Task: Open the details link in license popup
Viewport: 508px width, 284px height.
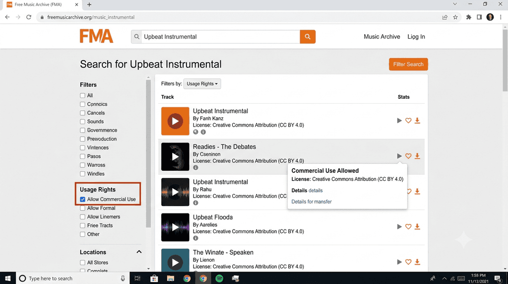Action: pos(315,190)
